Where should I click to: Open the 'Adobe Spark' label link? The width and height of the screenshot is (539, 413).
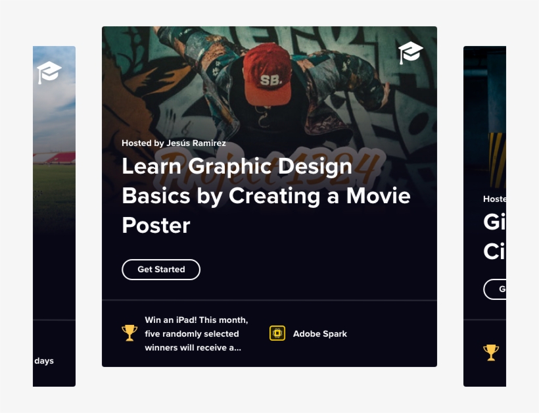(319, 334)
